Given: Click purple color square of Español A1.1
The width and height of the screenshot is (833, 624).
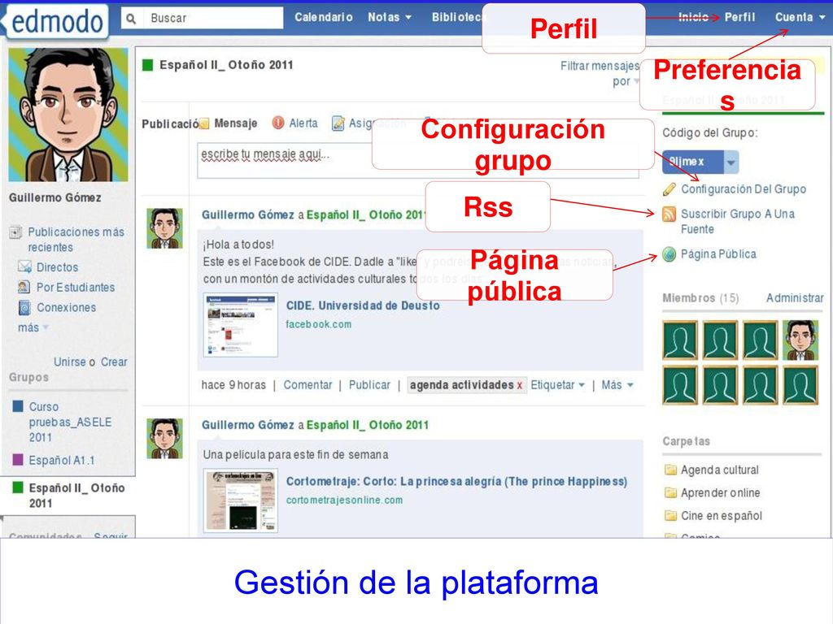Looking at the screenshot, I should [18, 460].
